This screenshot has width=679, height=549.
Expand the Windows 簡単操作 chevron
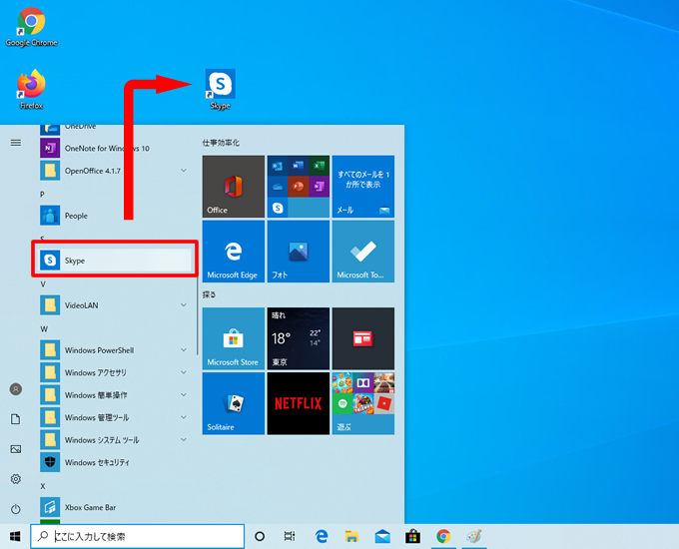184,395
